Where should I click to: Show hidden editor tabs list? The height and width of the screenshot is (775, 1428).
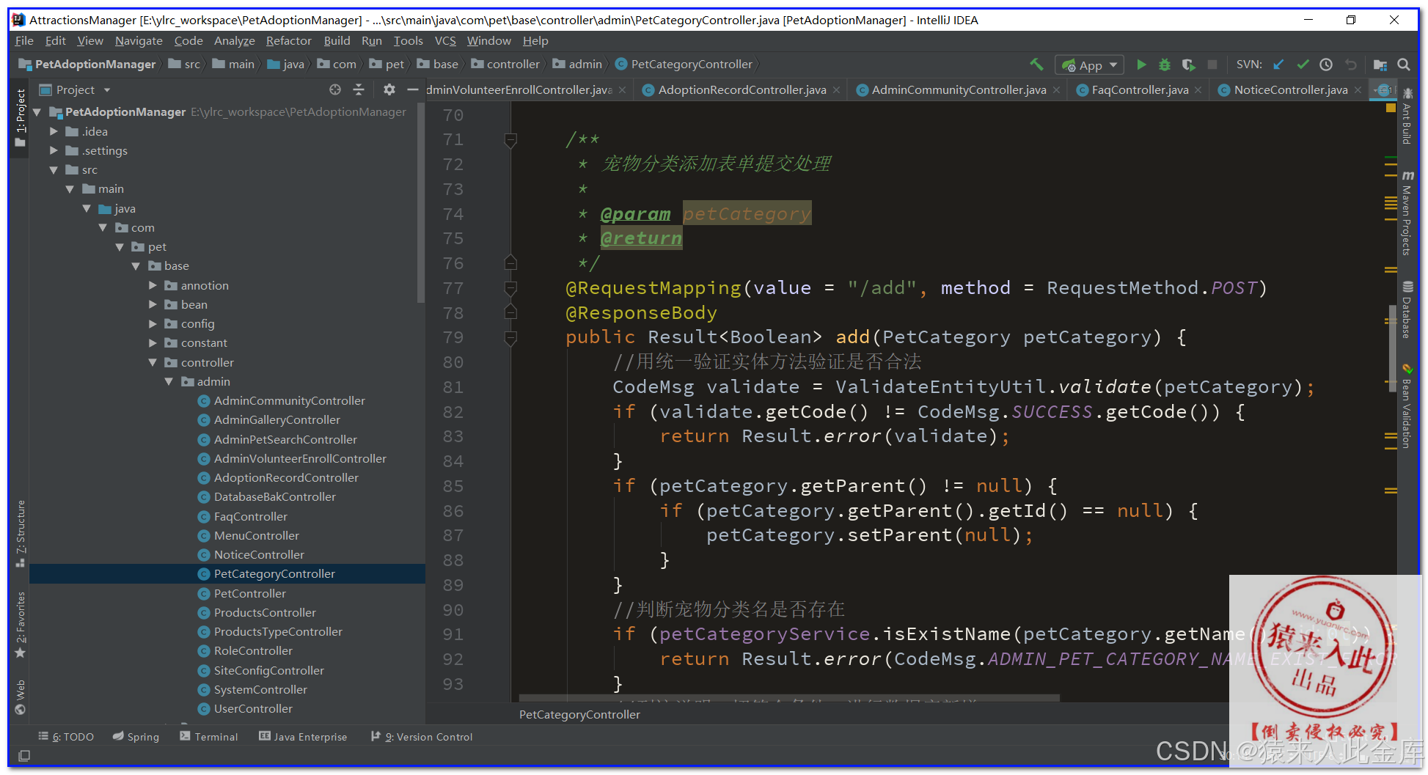point(1383,90)
